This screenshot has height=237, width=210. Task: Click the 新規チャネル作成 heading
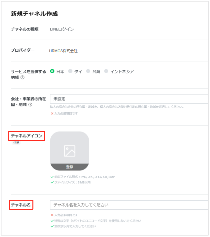pyautogui.click(x=34, y=14)
